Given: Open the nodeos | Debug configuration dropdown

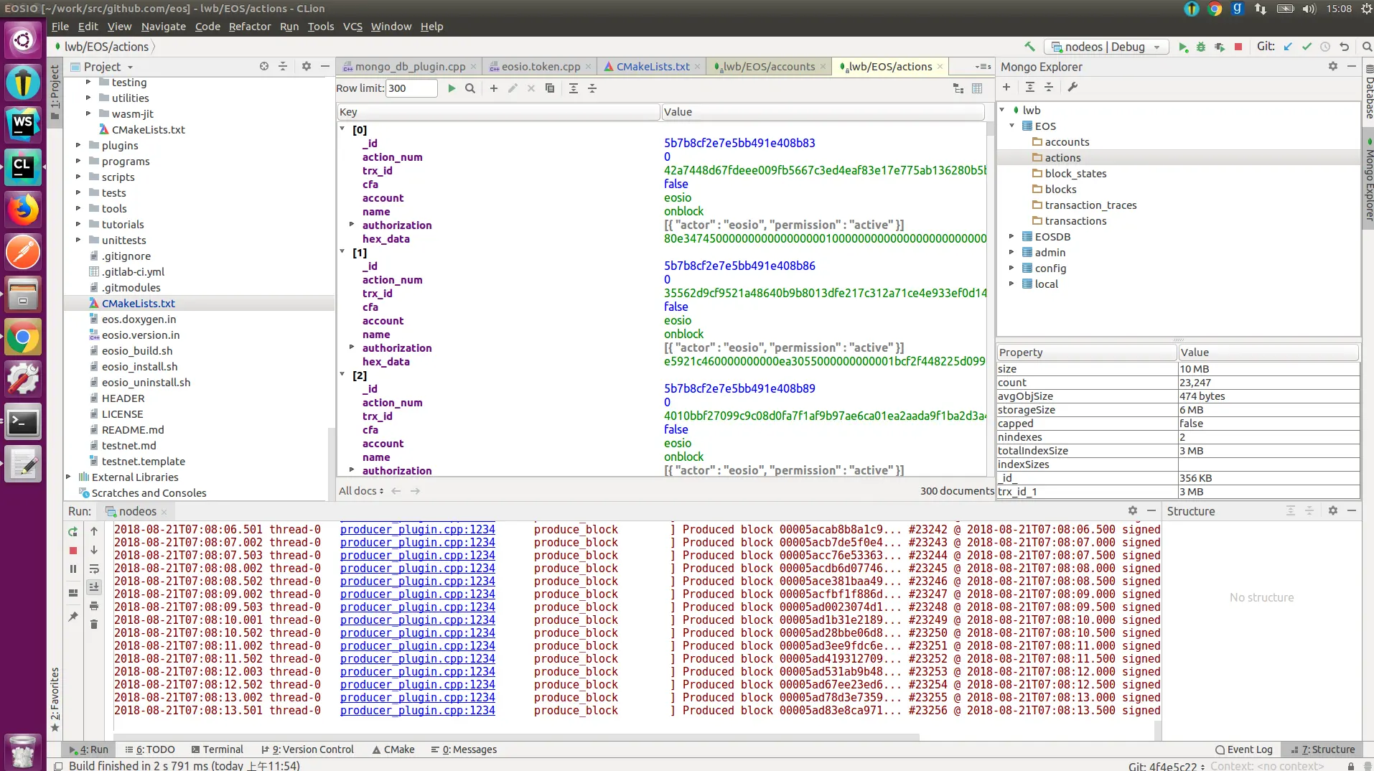Looking at the screenshot, I should coord(1106,47).
